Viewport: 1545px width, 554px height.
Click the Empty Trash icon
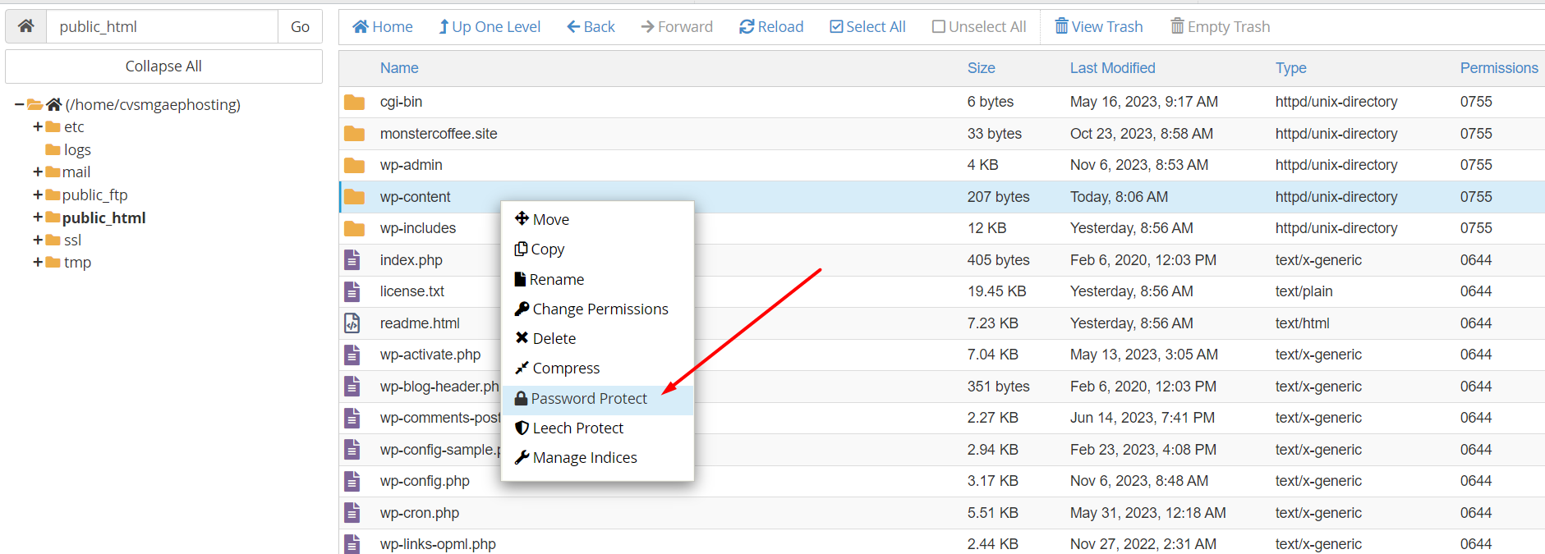[x=1177, y=26]
